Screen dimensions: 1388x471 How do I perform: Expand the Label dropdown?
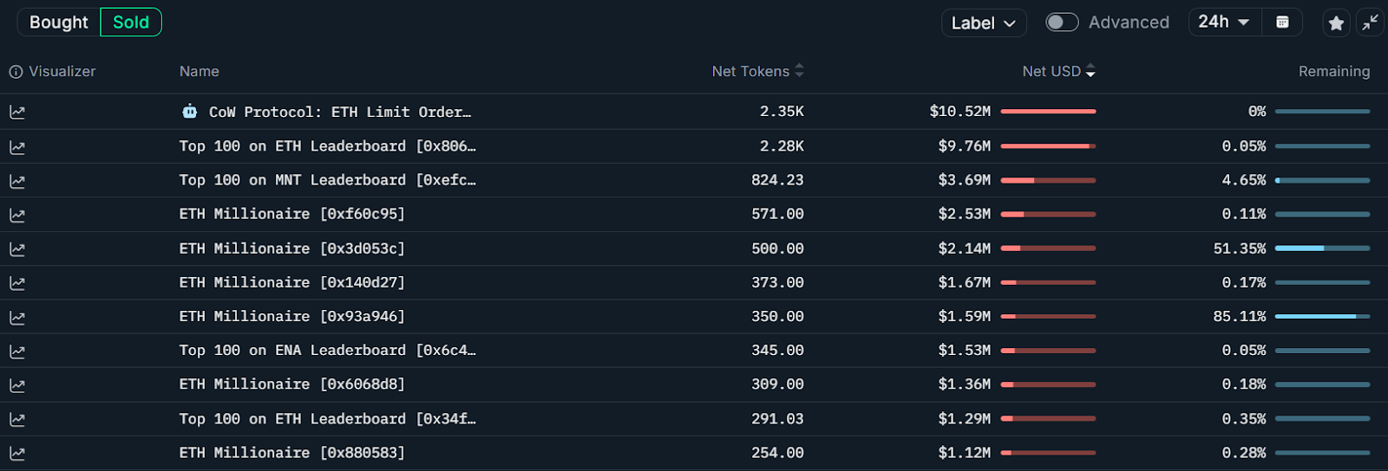983,23
